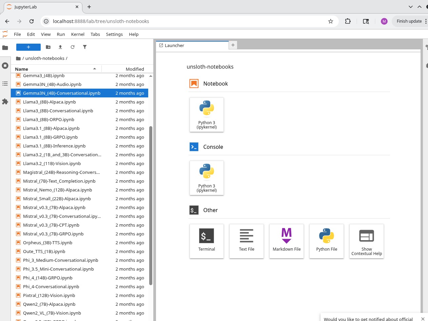This screenshot has width=428, height=321.
Task: Refresh the file browser list
Action: (x=73, y=47)
